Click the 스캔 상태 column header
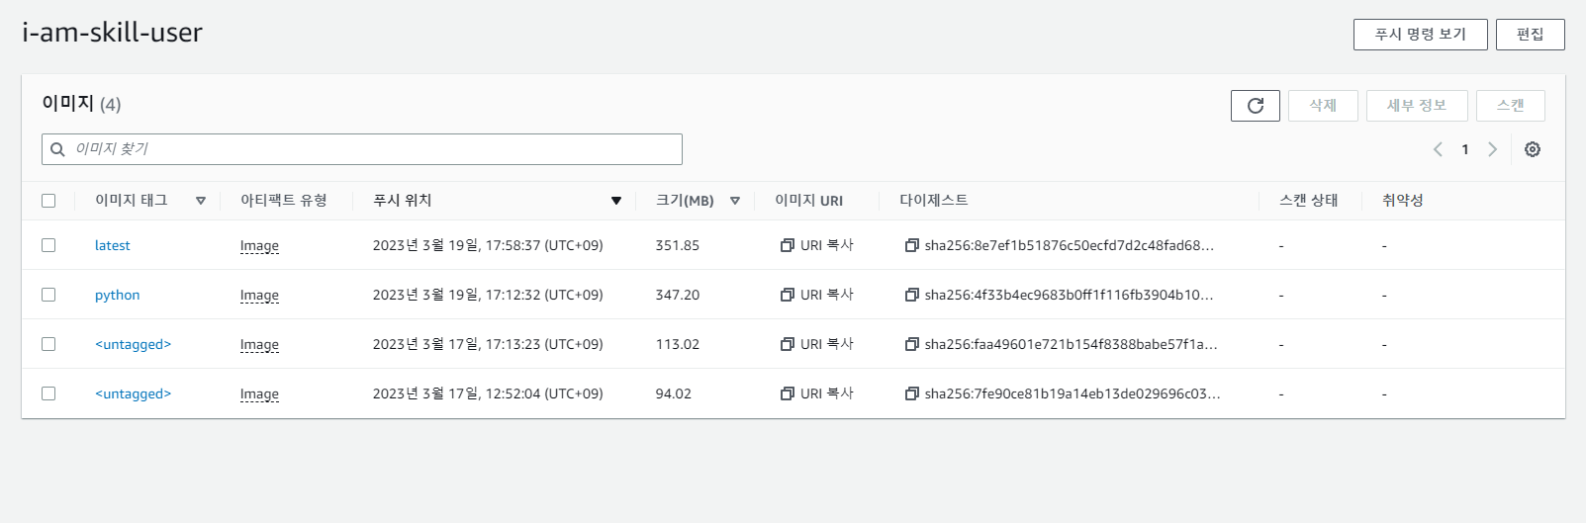 coord(1309,201)
